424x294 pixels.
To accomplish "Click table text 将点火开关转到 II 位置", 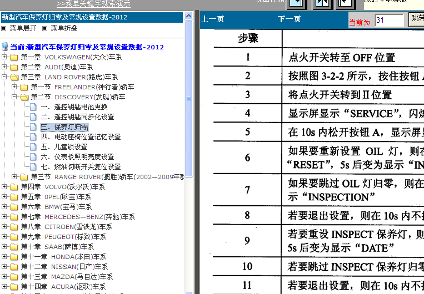I will [340, 95].
